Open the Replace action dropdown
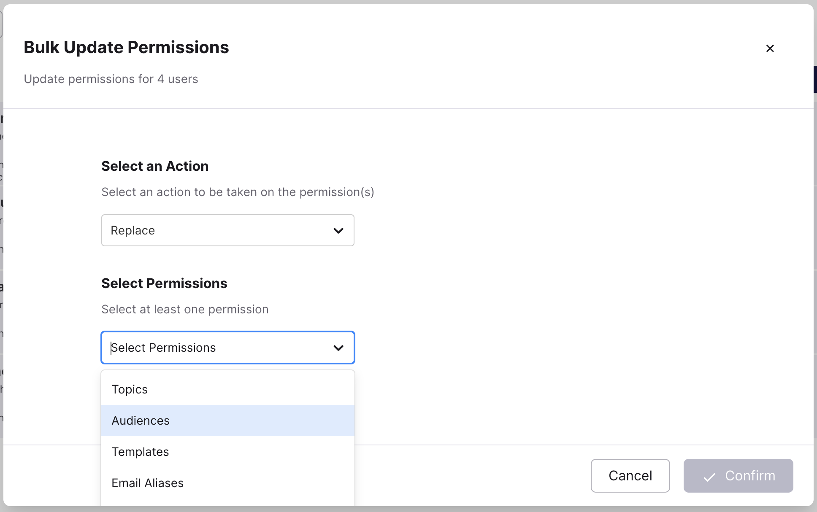 (x=227, y=230)
